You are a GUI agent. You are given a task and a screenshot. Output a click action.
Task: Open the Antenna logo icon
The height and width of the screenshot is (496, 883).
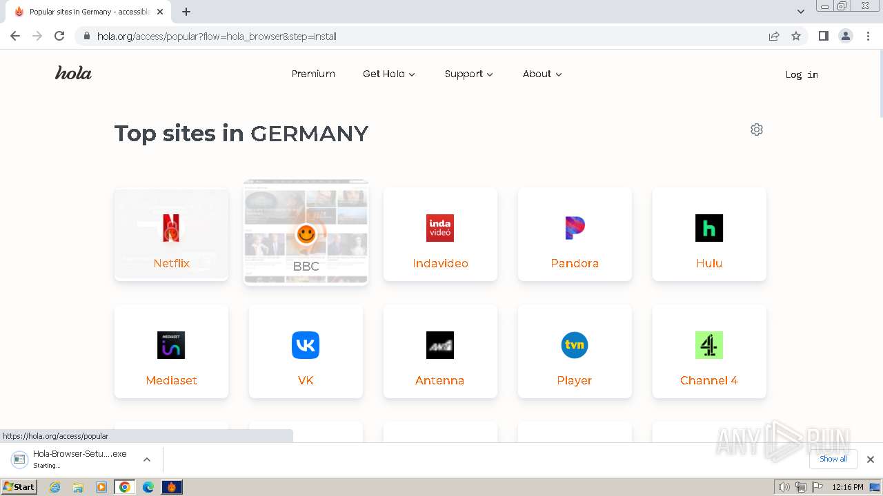(440, 345)
